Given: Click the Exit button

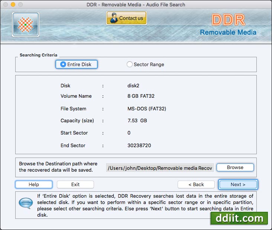Looking at the screenshot, I should click(x=75, y=184).
